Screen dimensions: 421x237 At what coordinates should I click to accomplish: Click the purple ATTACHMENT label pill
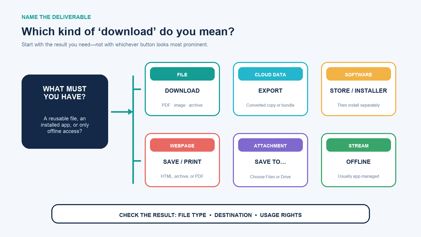270,145
